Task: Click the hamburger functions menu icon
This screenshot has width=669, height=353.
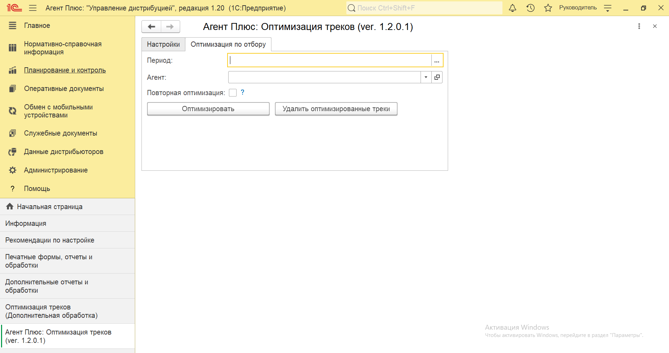Action: (33, 8)
